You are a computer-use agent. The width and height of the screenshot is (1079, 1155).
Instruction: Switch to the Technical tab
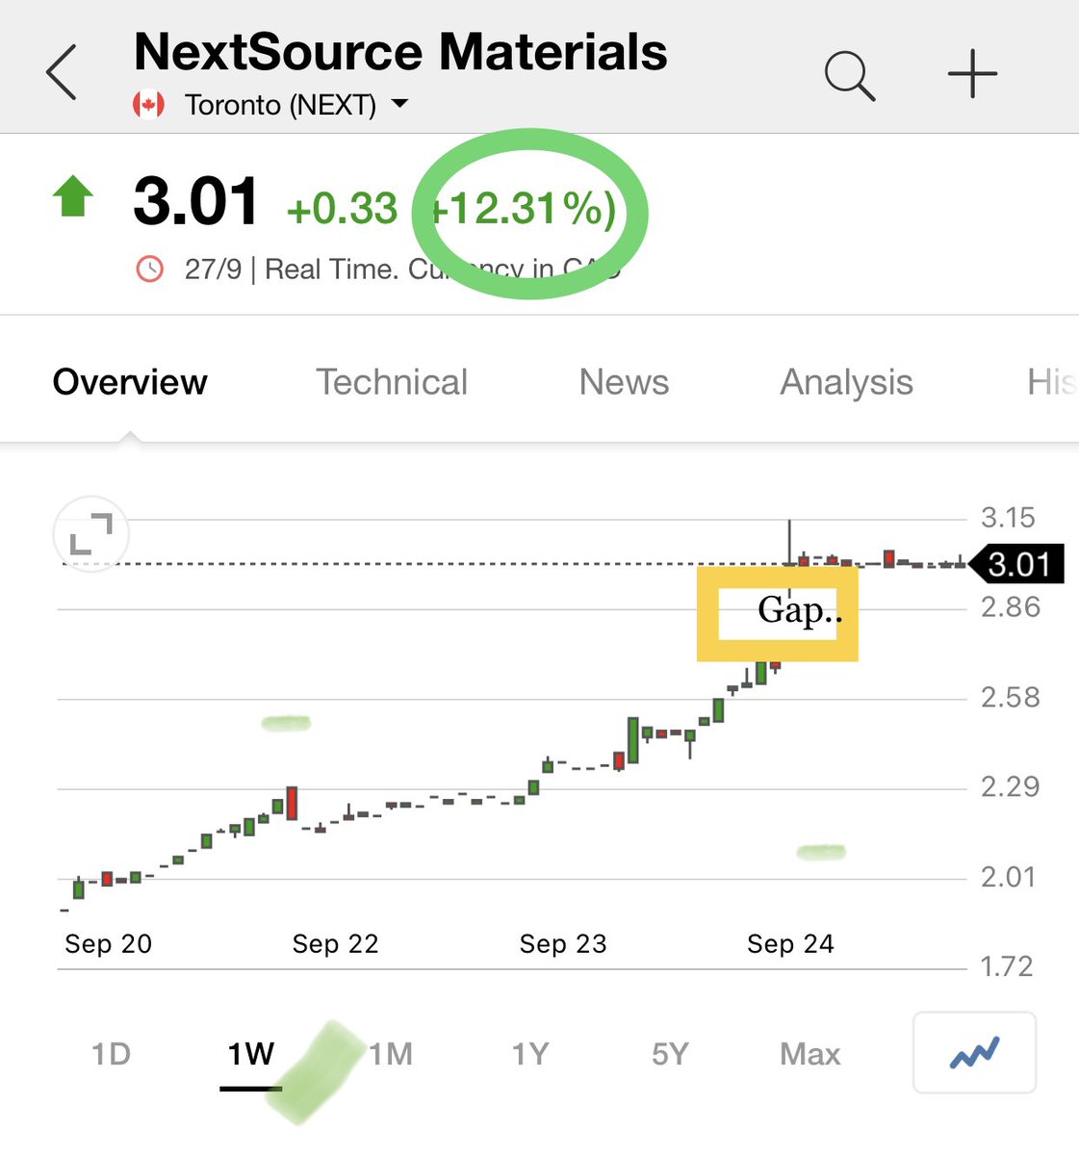pos(392,382)
